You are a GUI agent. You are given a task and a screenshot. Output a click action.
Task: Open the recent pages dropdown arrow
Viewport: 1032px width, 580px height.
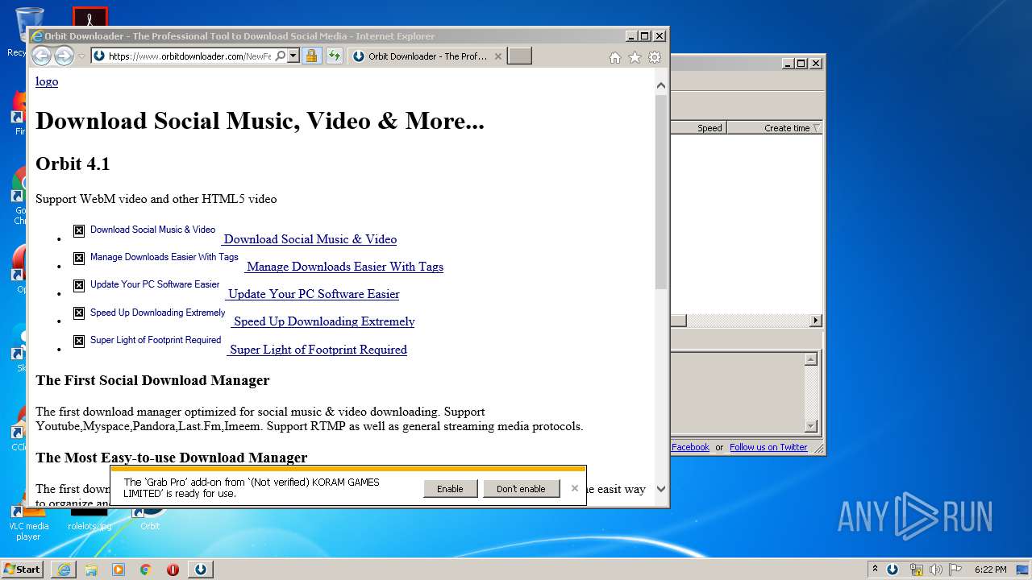tap(81, 56)
